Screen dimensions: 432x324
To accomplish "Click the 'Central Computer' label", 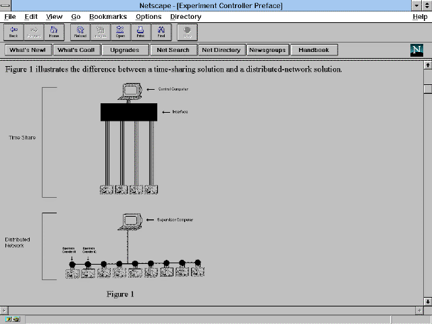I will 173,89.
